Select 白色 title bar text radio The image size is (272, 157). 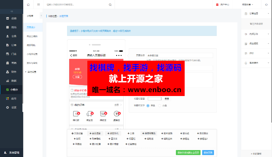click(x=160, y=106)
